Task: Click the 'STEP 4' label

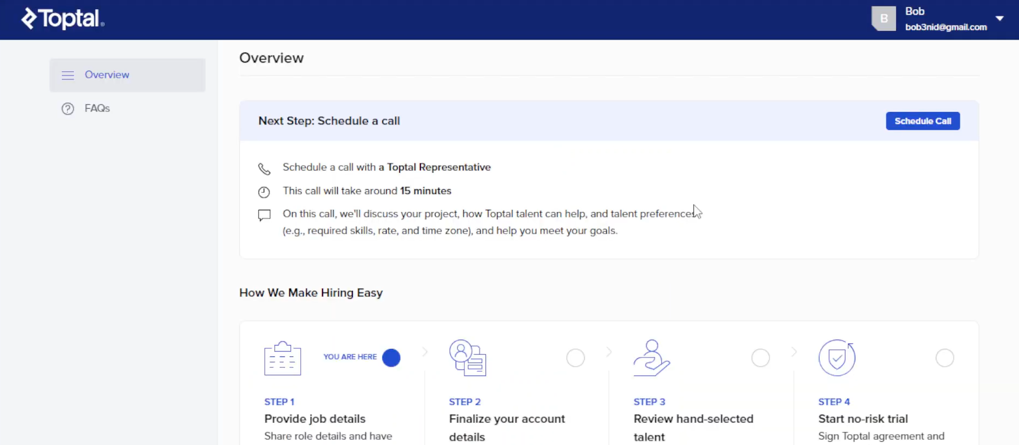Action: (834, 402)
